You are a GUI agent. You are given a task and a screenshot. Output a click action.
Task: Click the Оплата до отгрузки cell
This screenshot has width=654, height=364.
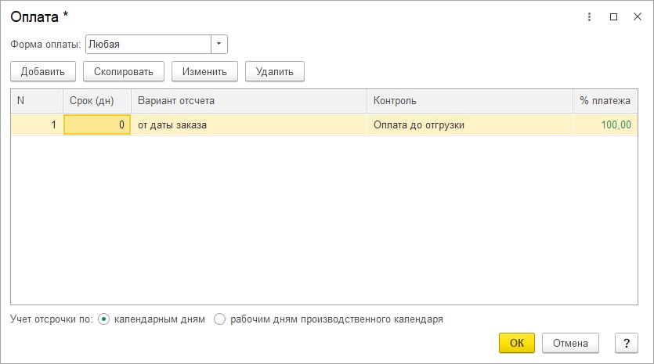point(468,124)
